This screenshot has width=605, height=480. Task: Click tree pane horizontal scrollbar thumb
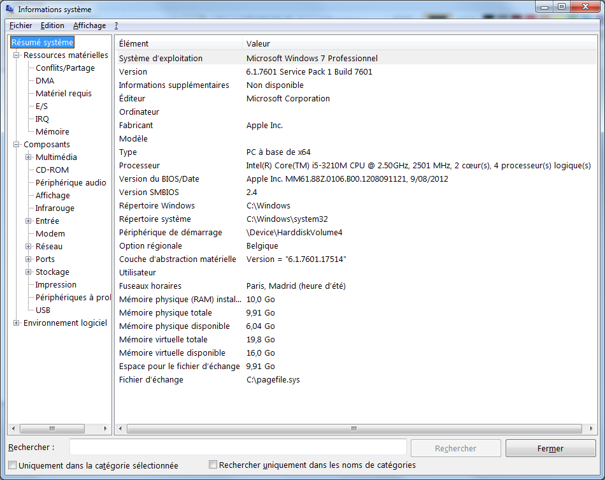pos(52,428)
